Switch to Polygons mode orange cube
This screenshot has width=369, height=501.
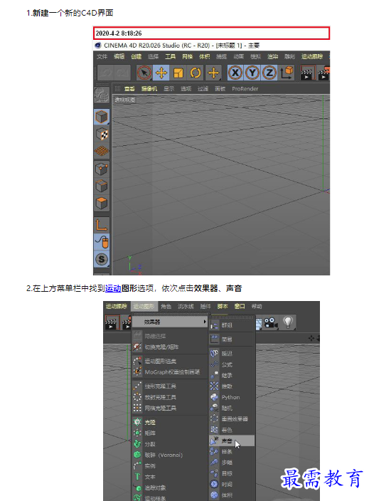(x=102, y=204)
